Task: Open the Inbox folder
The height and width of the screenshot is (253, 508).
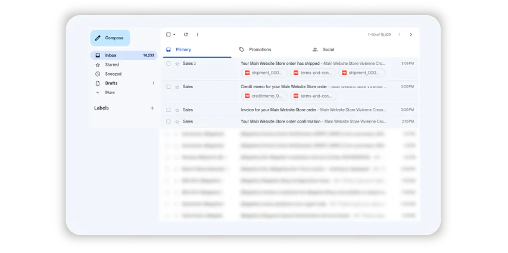Action: (x=124, y=55)
